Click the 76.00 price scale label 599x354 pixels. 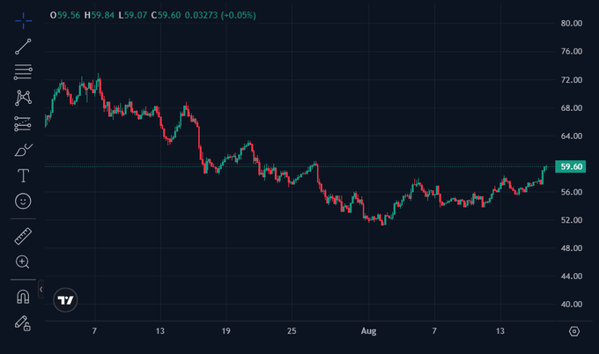coord(572,52)
